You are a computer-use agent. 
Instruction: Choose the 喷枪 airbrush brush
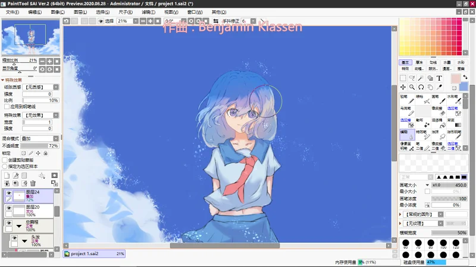[423, 99]
